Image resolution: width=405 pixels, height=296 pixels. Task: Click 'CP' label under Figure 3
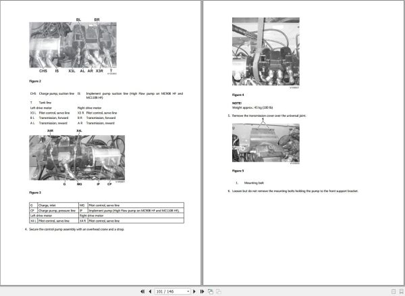pyautogui.click(x=109, y=184)
